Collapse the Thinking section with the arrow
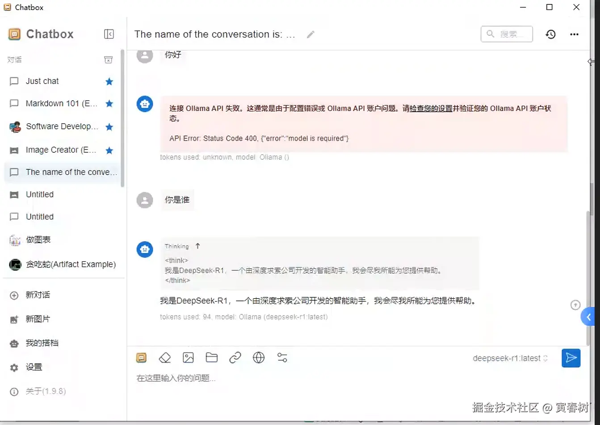The image size is (600, 425). point(198,246)
